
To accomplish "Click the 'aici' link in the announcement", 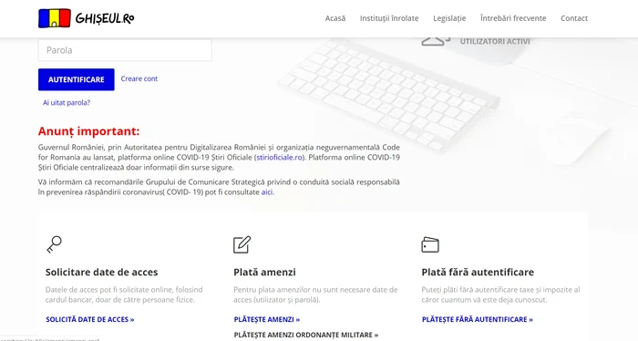I will pyautogui.click(x=267, y=192).
